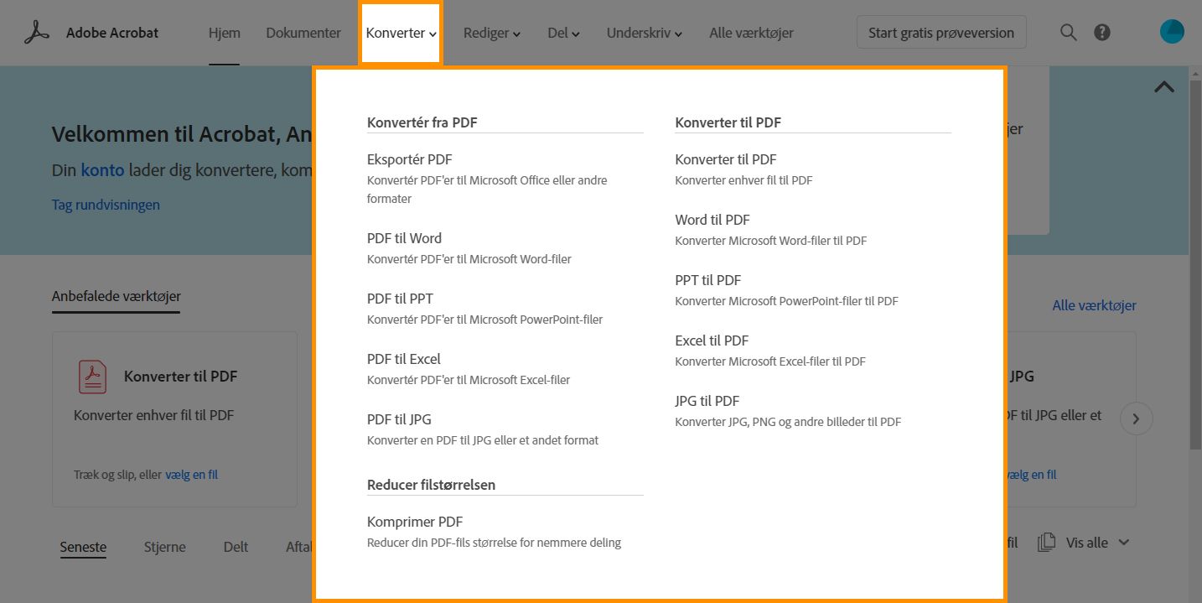Viewport: 1202px width, 603px height.
Task: Open search with the magnifier icon
Action: 1068,33
